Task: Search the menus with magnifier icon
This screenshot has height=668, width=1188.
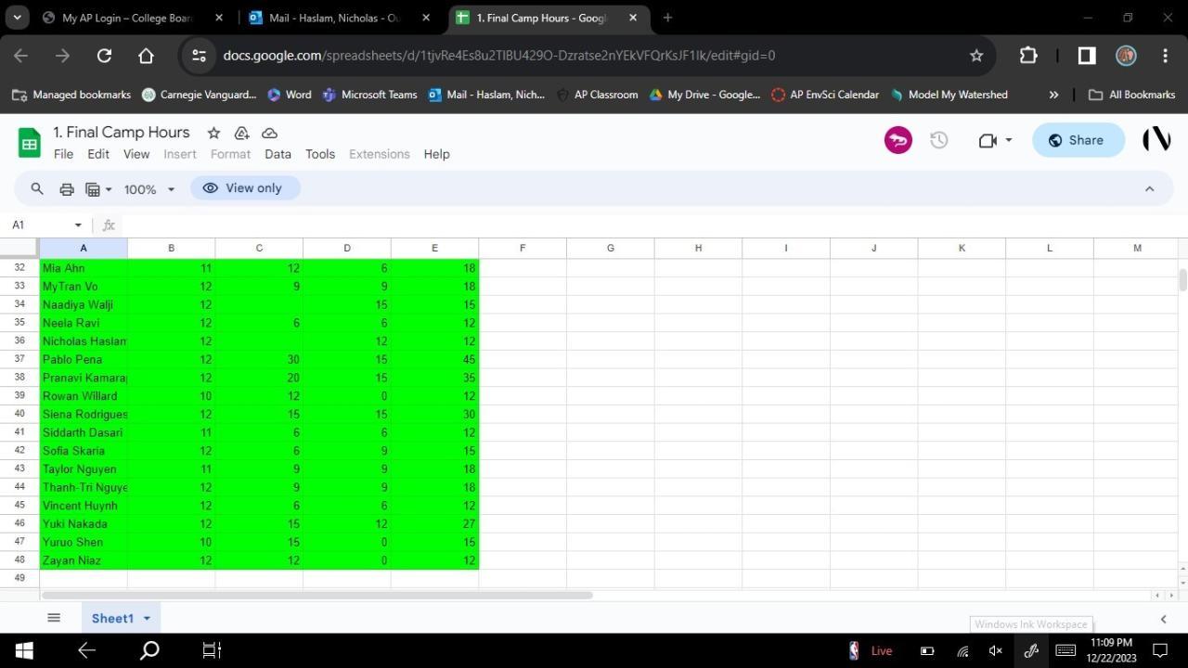Action: click(37, 188)
